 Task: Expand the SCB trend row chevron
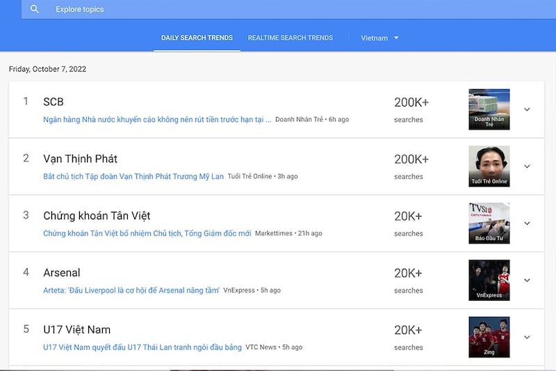point(527,109)
